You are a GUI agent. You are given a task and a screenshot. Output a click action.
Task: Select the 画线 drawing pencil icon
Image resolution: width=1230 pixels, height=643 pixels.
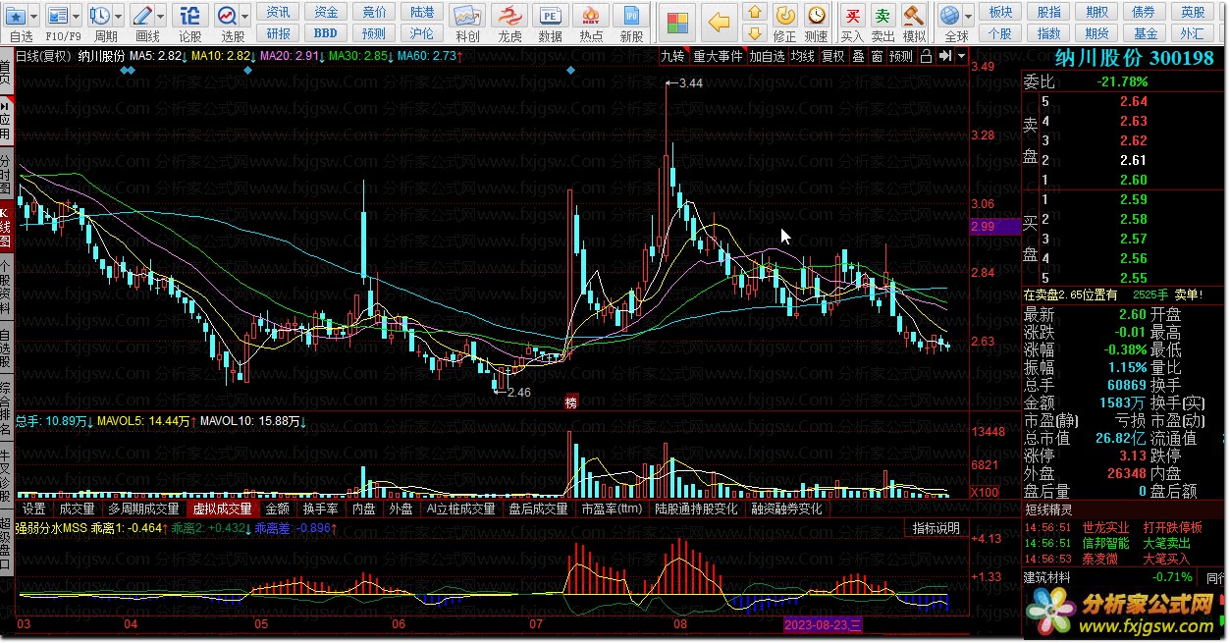click(x=142, y=15)
